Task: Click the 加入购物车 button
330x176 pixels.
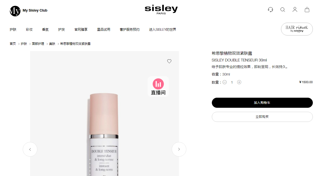Action: pyautogui.click(x=262, y=103)
